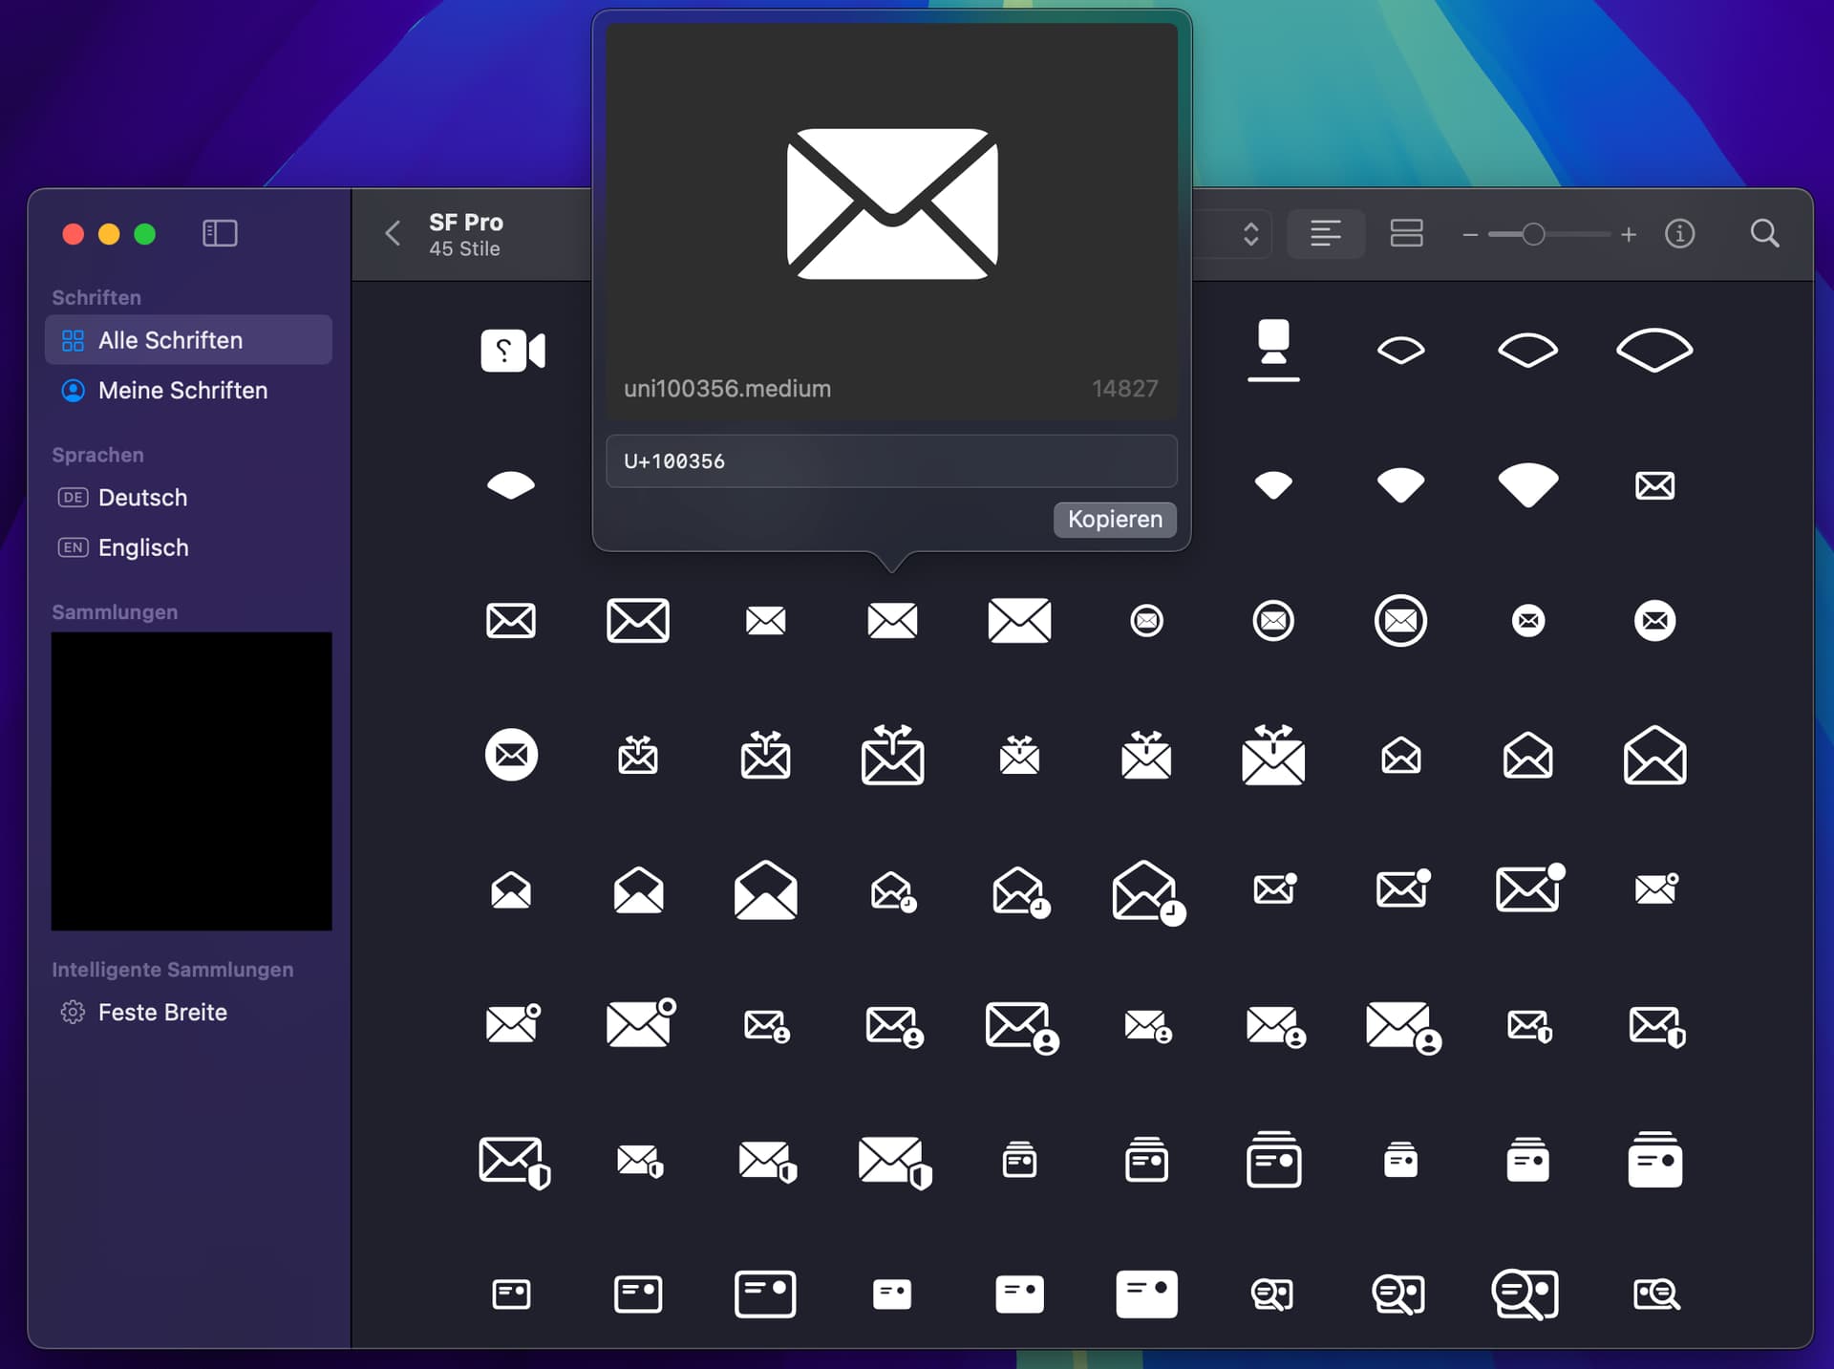
Task: Select the large filled wifi-fan glyph
Action: [x=1527, y=484]
